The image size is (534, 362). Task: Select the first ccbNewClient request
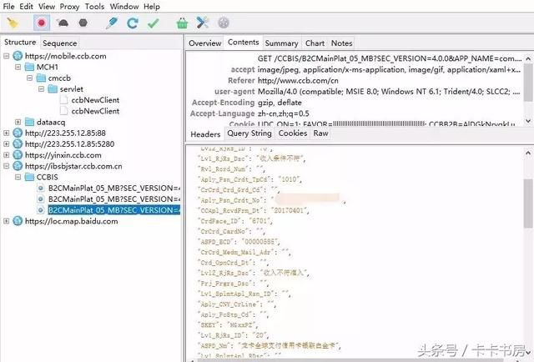pos(94,99)
